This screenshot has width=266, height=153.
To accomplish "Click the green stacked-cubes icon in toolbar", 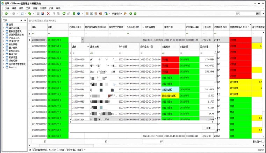I will [x=30, y=14].
